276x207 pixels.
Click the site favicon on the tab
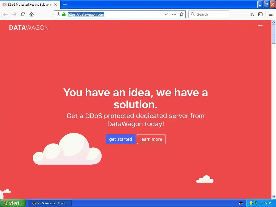click(x=5, y=5)
